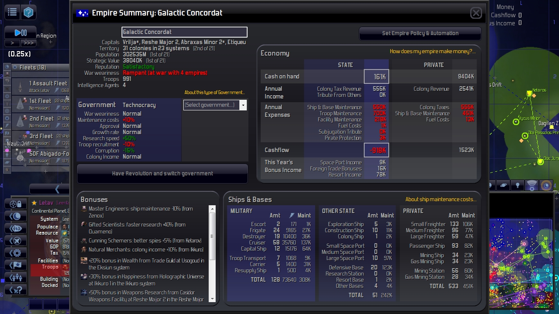Viewport: 559px width, 314px height.
Task: Click the gold star icon beside Letav
Action: pyautogui.click(x=34, y=203)
